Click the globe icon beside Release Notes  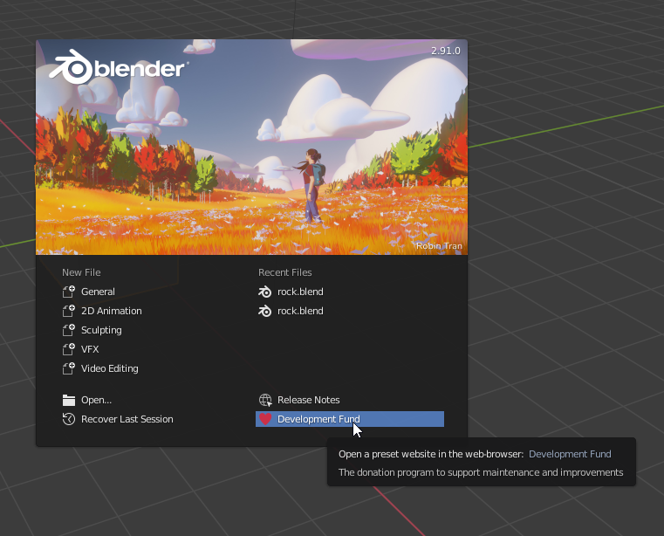pos(265,400)
